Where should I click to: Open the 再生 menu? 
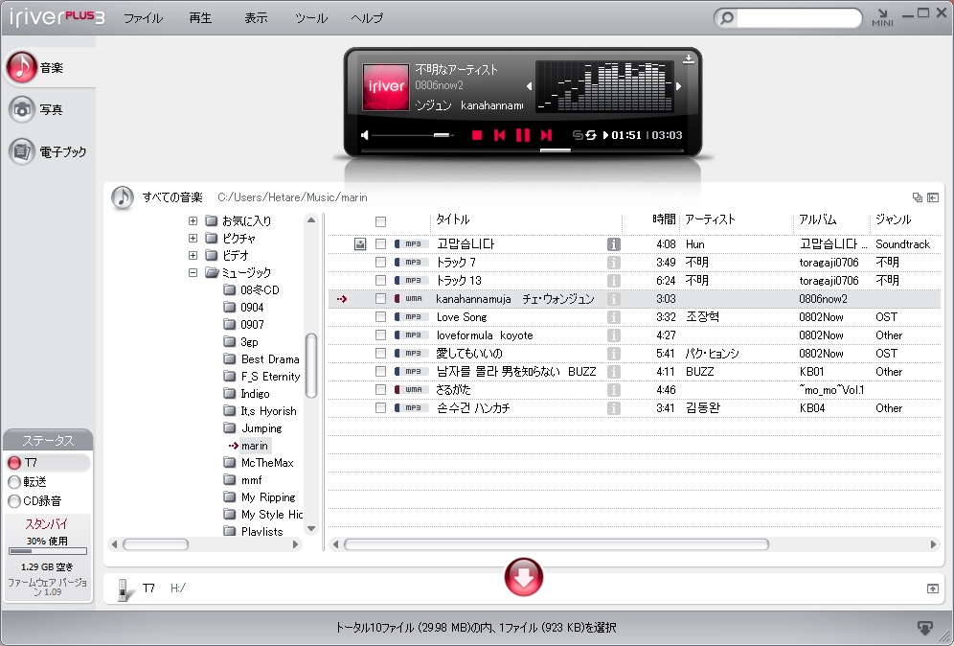point(201,18)
